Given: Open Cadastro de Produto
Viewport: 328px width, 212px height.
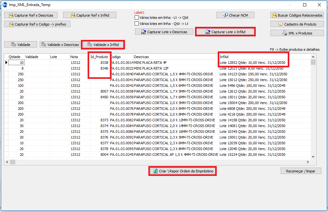Looking at the screenshot, I should coord(297,24).
